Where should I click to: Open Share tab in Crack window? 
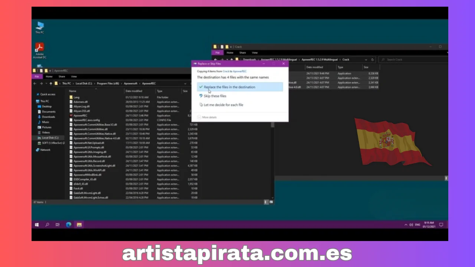242,53
